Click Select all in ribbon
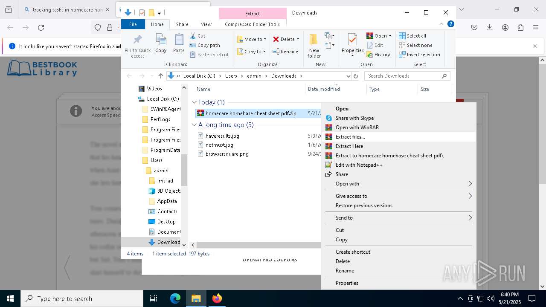The height and width of the screenshot is (307, 546). tap(412, 36)
